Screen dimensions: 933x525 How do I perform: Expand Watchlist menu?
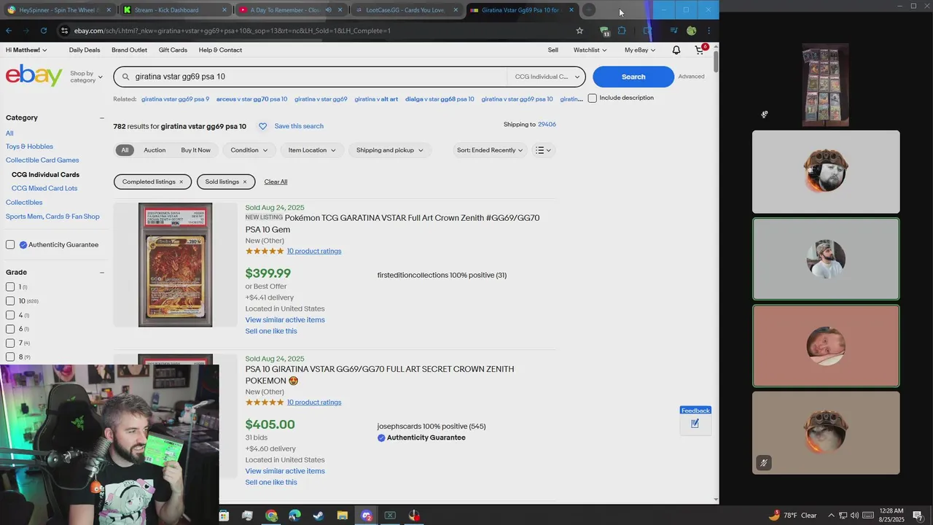point(590,50)
